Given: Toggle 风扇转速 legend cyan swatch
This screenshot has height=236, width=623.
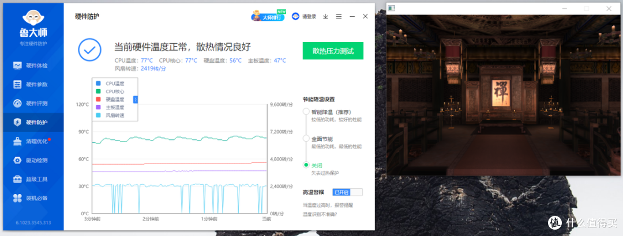Looking at the screenshot, I should 99,115.
